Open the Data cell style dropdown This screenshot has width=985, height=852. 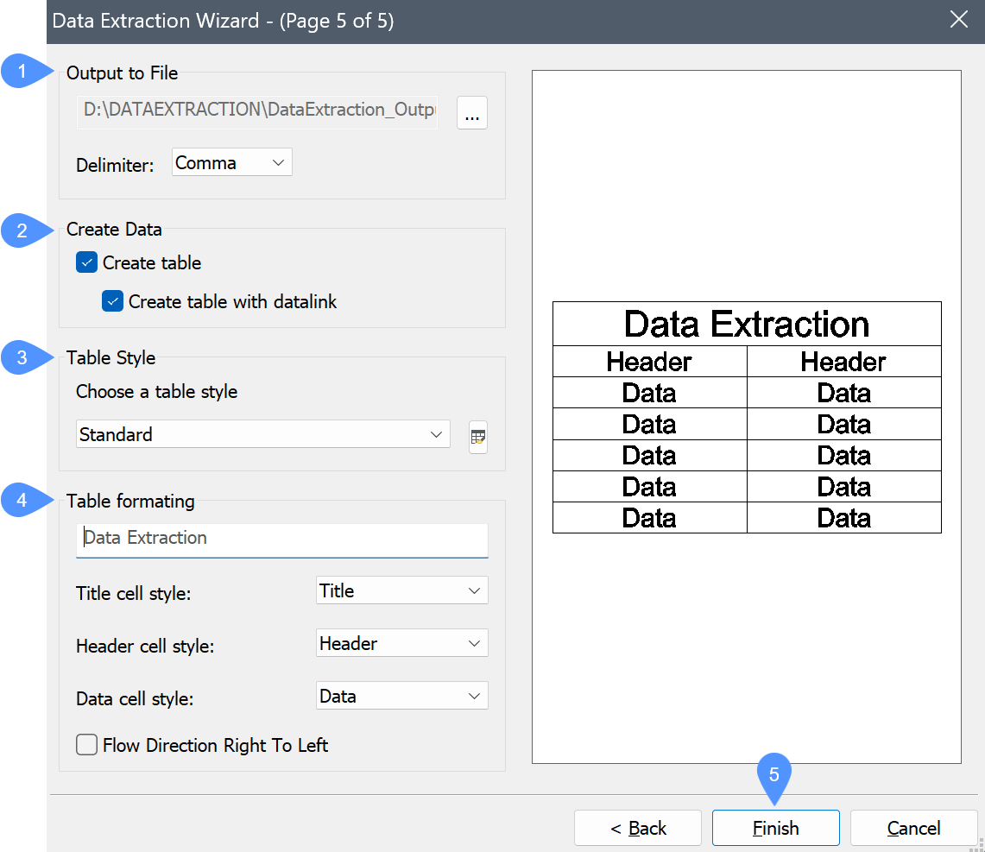(401, 697)
